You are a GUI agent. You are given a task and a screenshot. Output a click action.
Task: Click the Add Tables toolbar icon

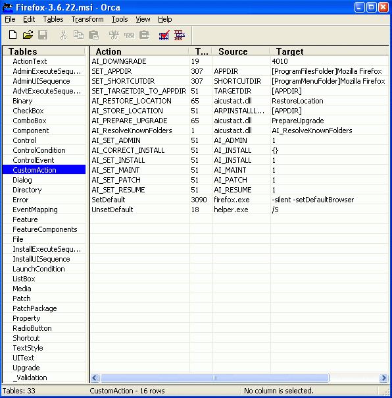(114, 35)
